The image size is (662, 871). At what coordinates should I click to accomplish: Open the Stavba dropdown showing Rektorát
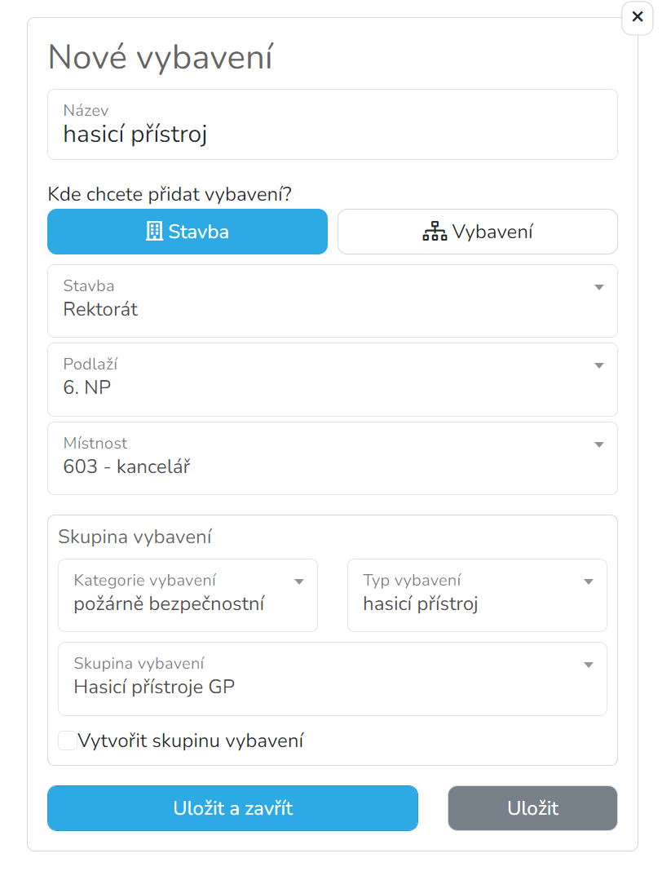click(332, 300)
